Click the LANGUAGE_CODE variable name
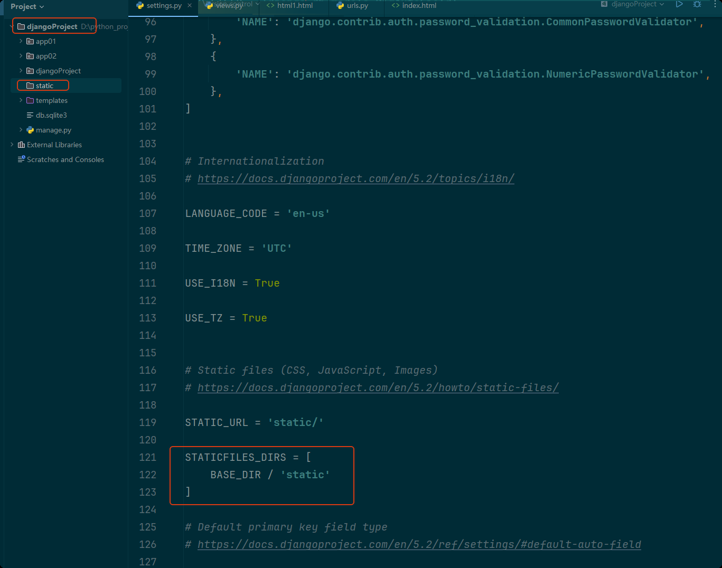The width and height of the screenshot is (722, 568). point(226,213)
